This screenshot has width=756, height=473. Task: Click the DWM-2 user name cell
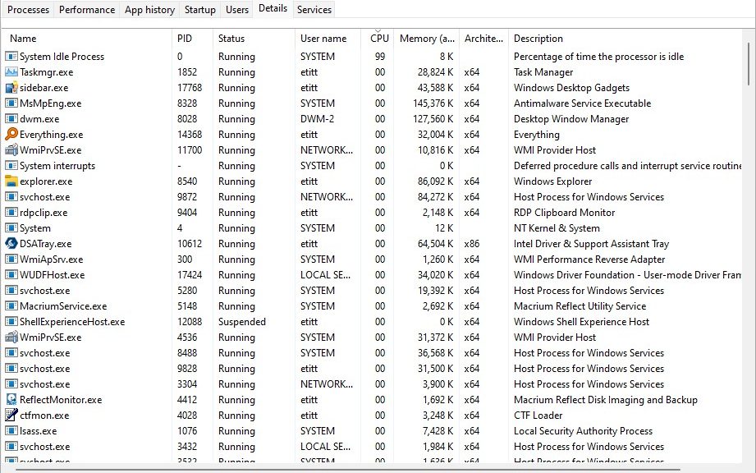coord(317,118)
